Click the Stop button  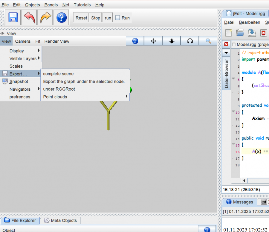(x=95, y=18)
